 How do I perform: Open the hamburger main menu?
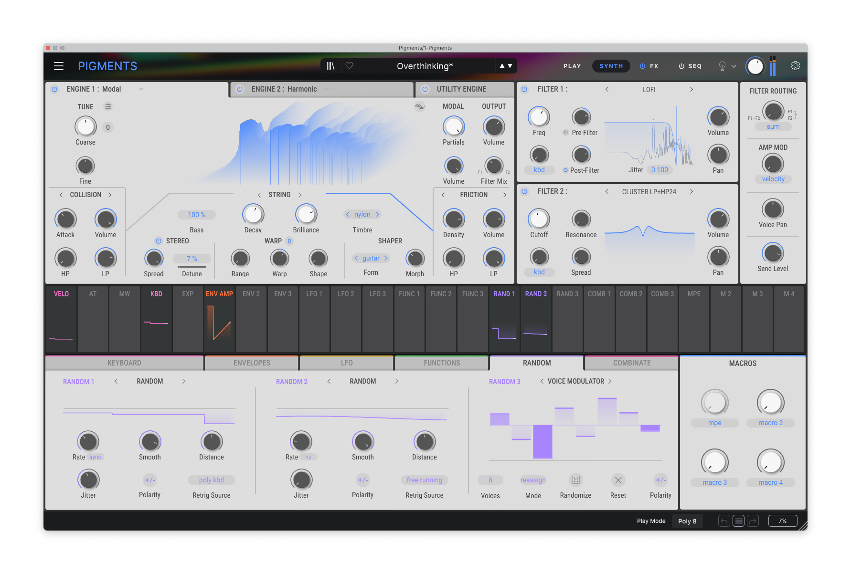pyautogui.click(x=59, y=66)
